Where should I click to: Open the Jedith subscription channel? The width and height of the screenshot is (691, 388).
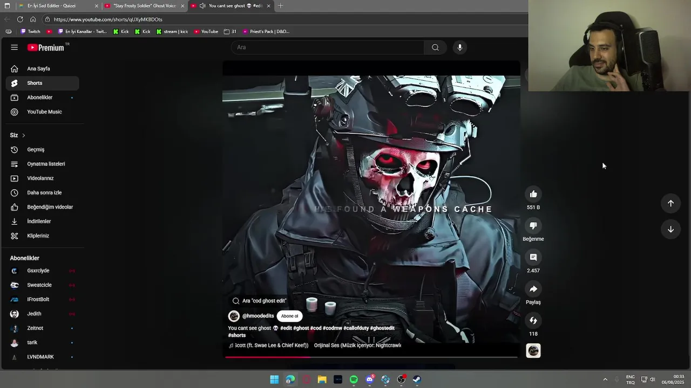(x=43, y=314)
